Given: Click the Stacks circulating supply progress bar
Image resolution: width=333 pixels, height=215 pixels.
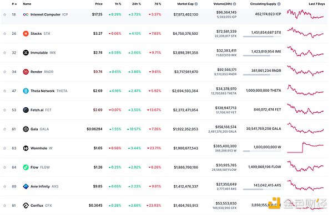Looking at the screenshot, I should coord(262,36).
